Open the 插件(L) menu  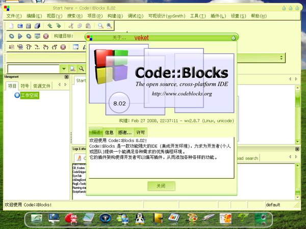218,16
